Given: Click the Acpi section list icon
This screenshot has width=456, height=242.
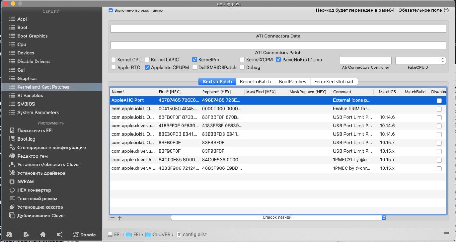Looking at the screenshot, I should (12, 19).
